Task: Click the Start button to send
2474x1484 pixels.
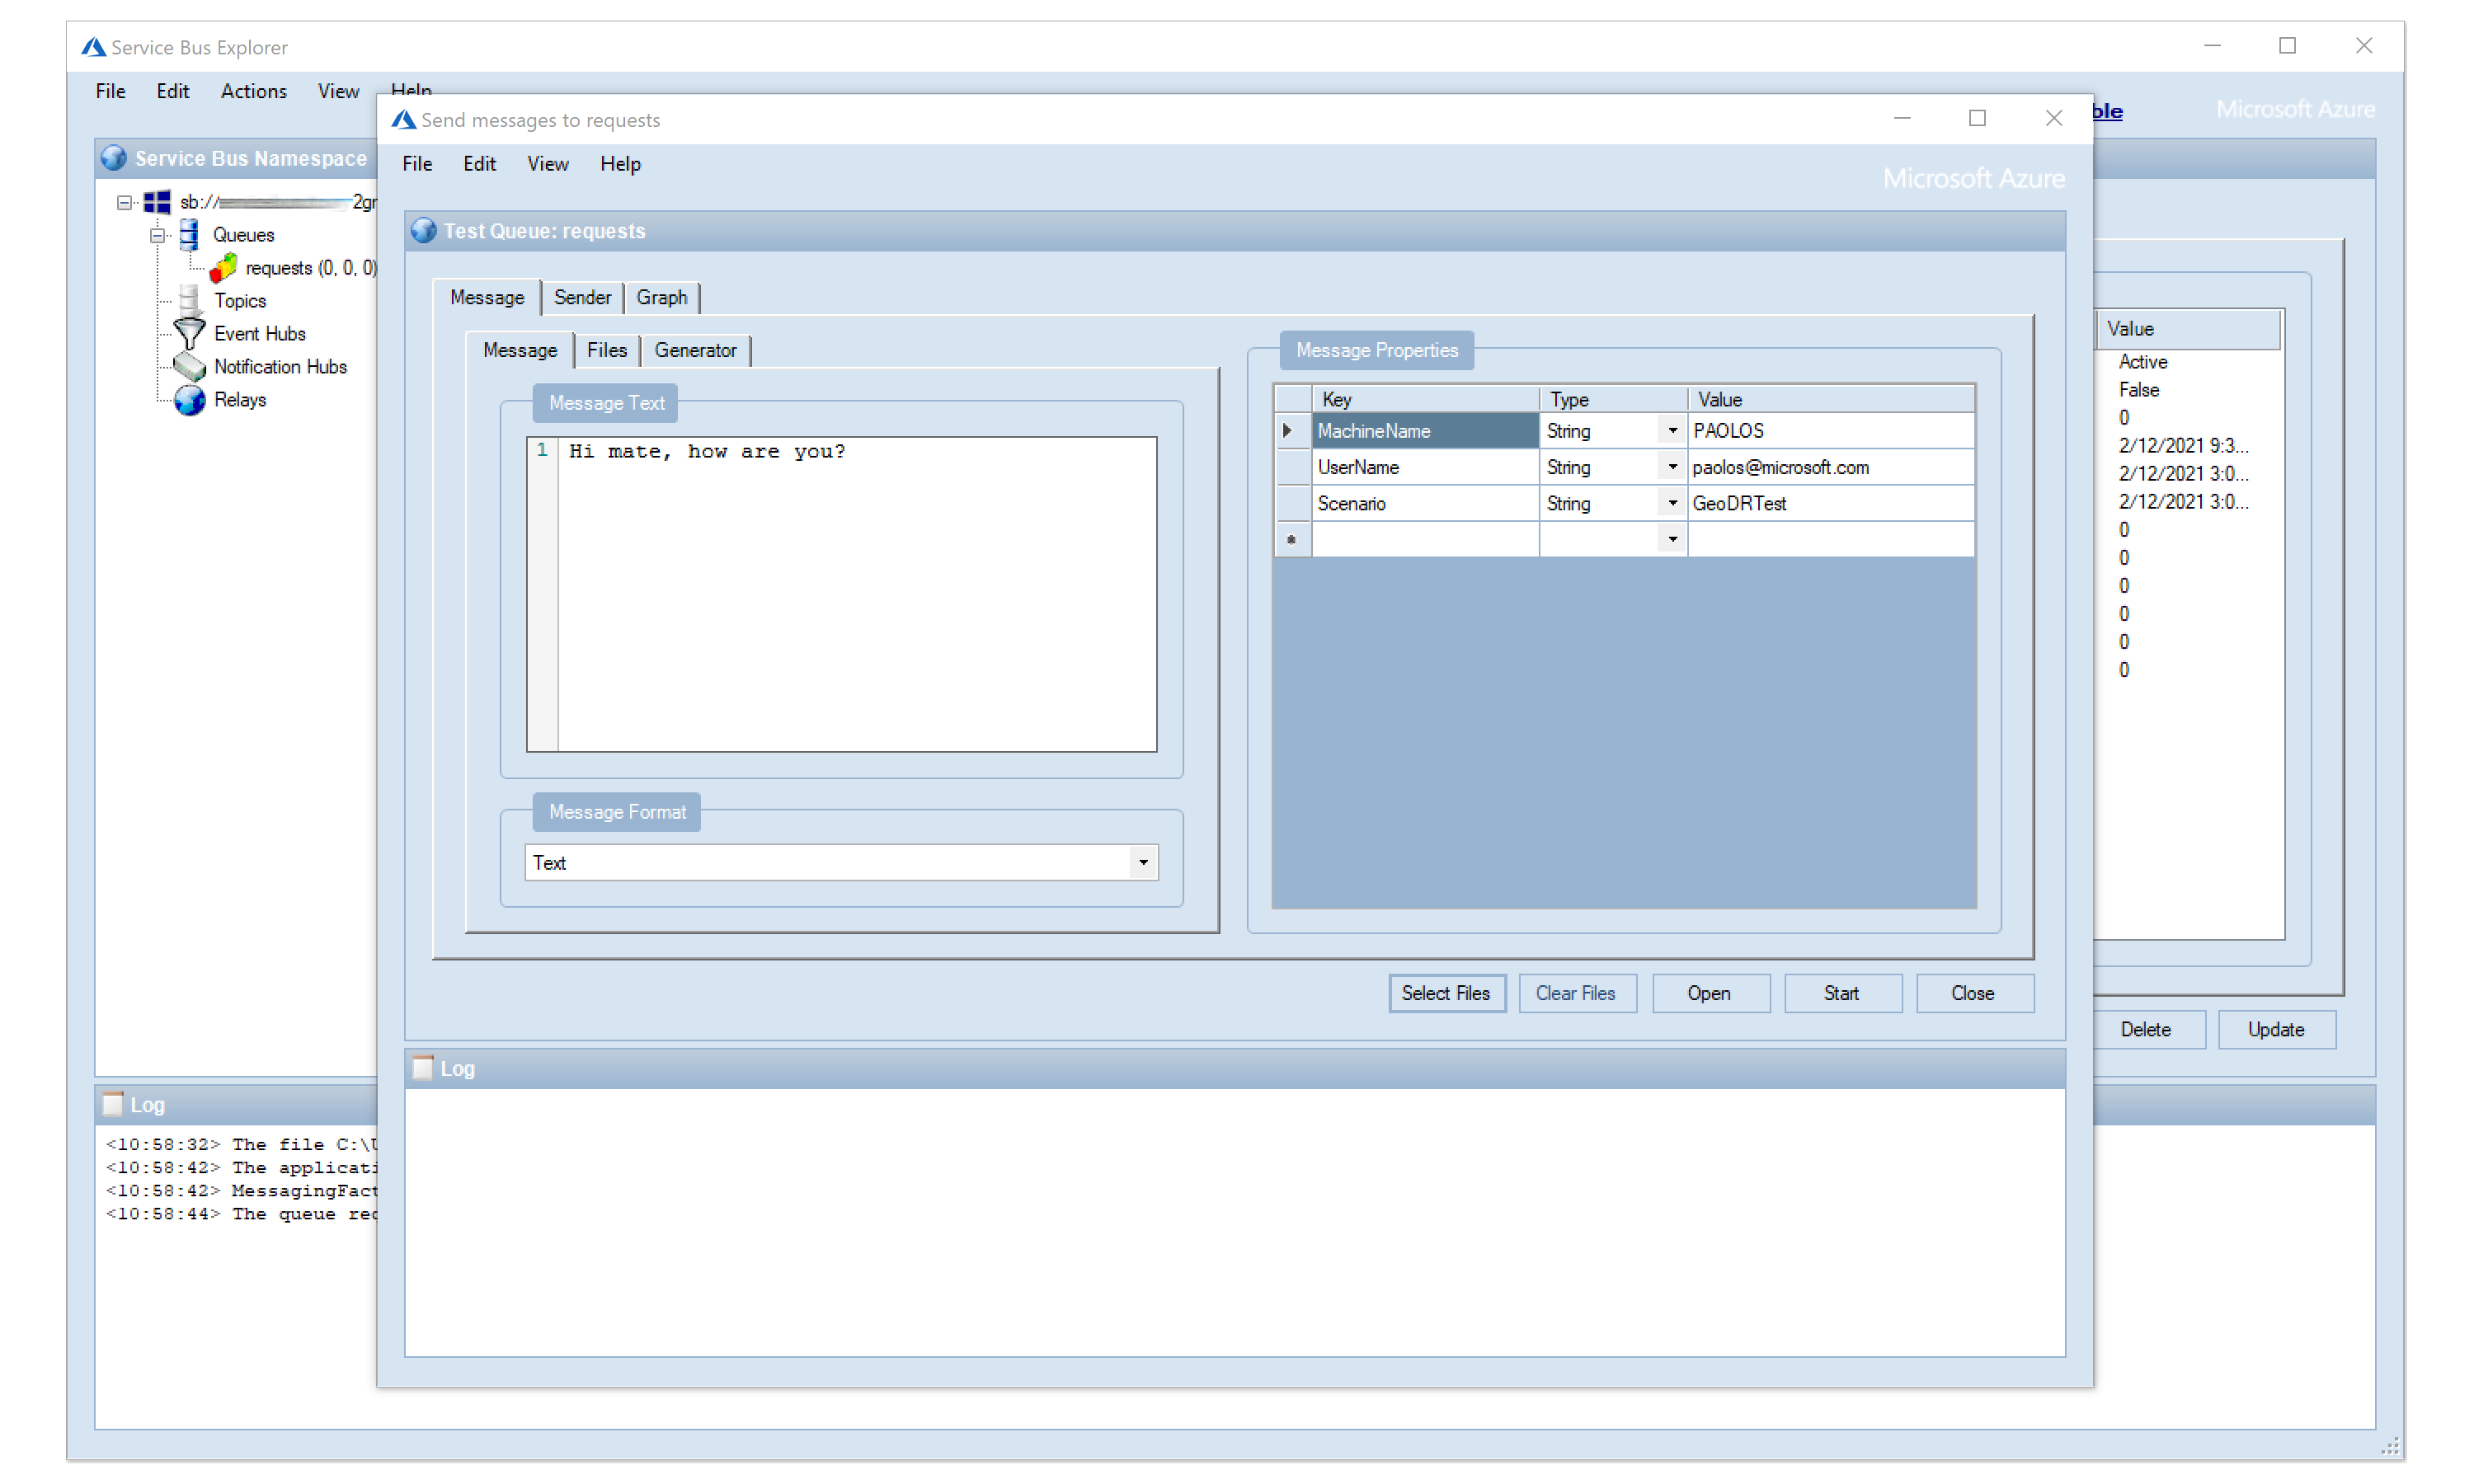Action: [x=1843, y=991]
